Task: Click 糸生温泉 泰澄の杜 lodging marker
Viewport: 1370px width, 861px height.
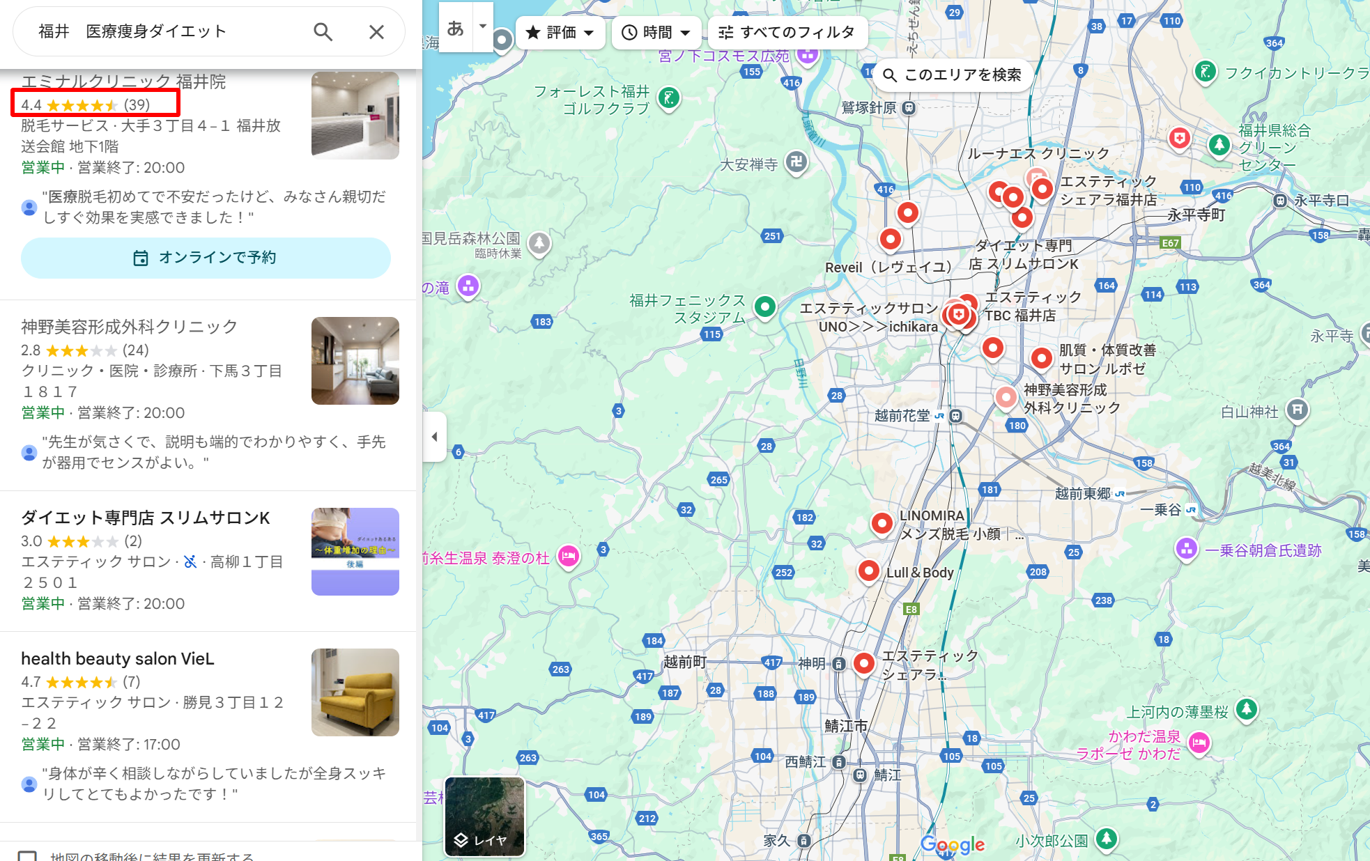Action: pos(569,556)
